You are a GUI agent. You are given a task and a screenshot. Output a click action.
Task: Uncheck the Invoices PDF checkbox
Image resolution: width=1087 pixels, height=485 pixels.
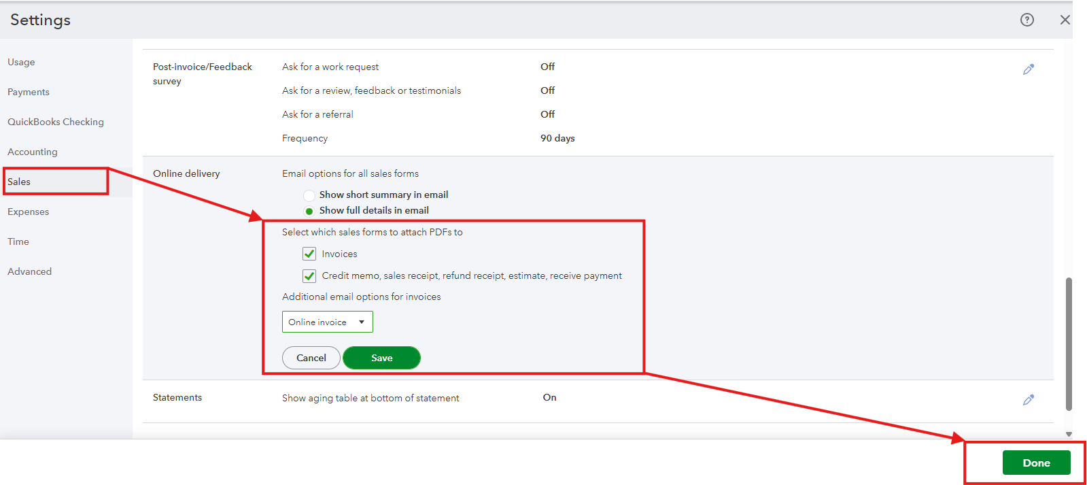click(x=309, y=254)
